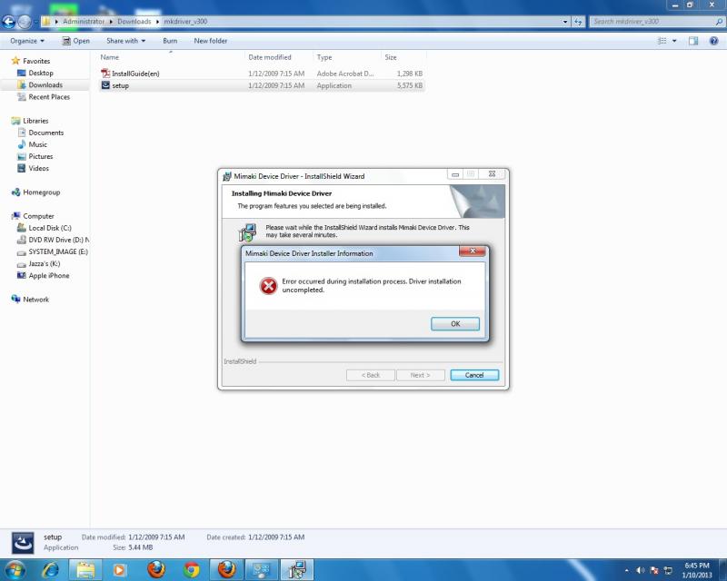Image resolution: width=727 pixels, height=581 pixels.
Task: Click the red error icon in dialog
Action: pyautogui.click(x=268, y=286)
